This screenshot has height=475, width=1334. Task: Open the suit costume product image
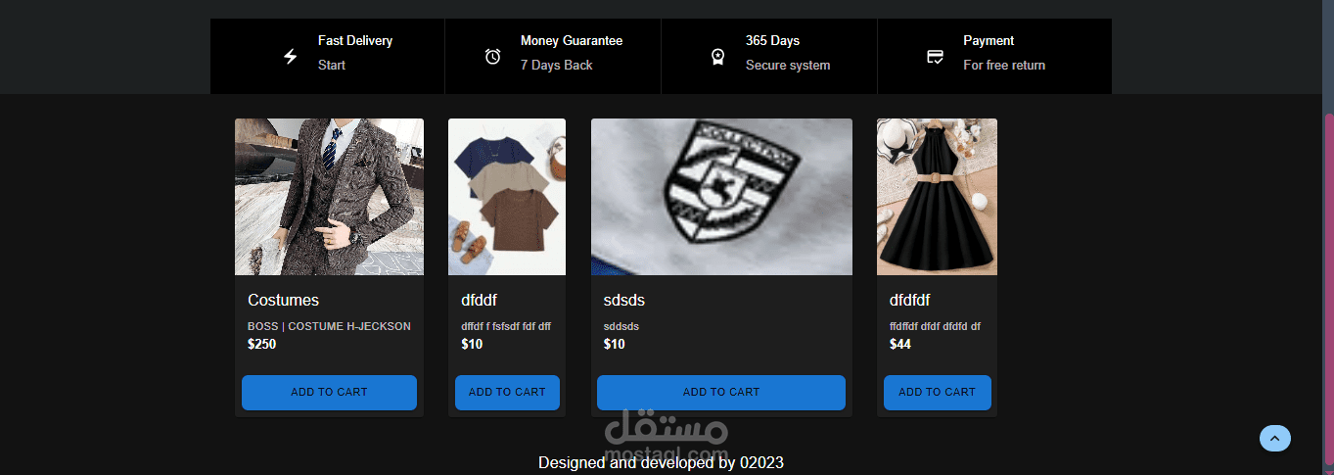tap(329, 197)
